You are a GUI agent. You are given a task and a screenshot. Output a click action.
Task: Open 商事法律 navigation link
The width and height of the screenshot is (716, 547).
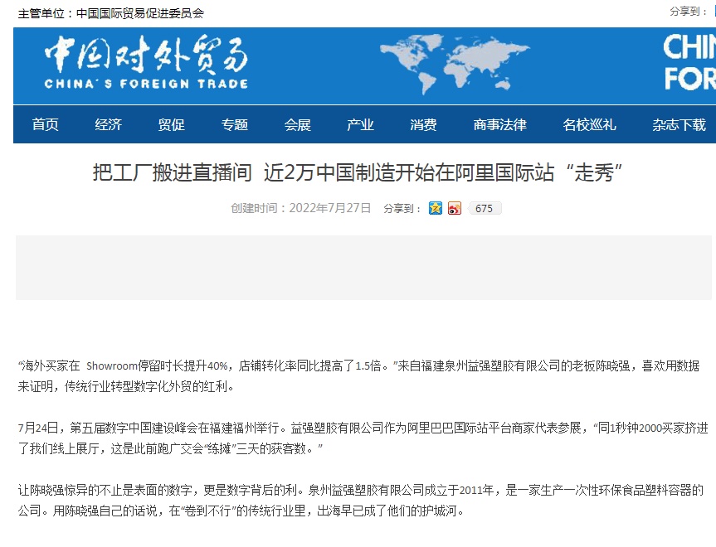pyautogui.click(x=500, y=125)
